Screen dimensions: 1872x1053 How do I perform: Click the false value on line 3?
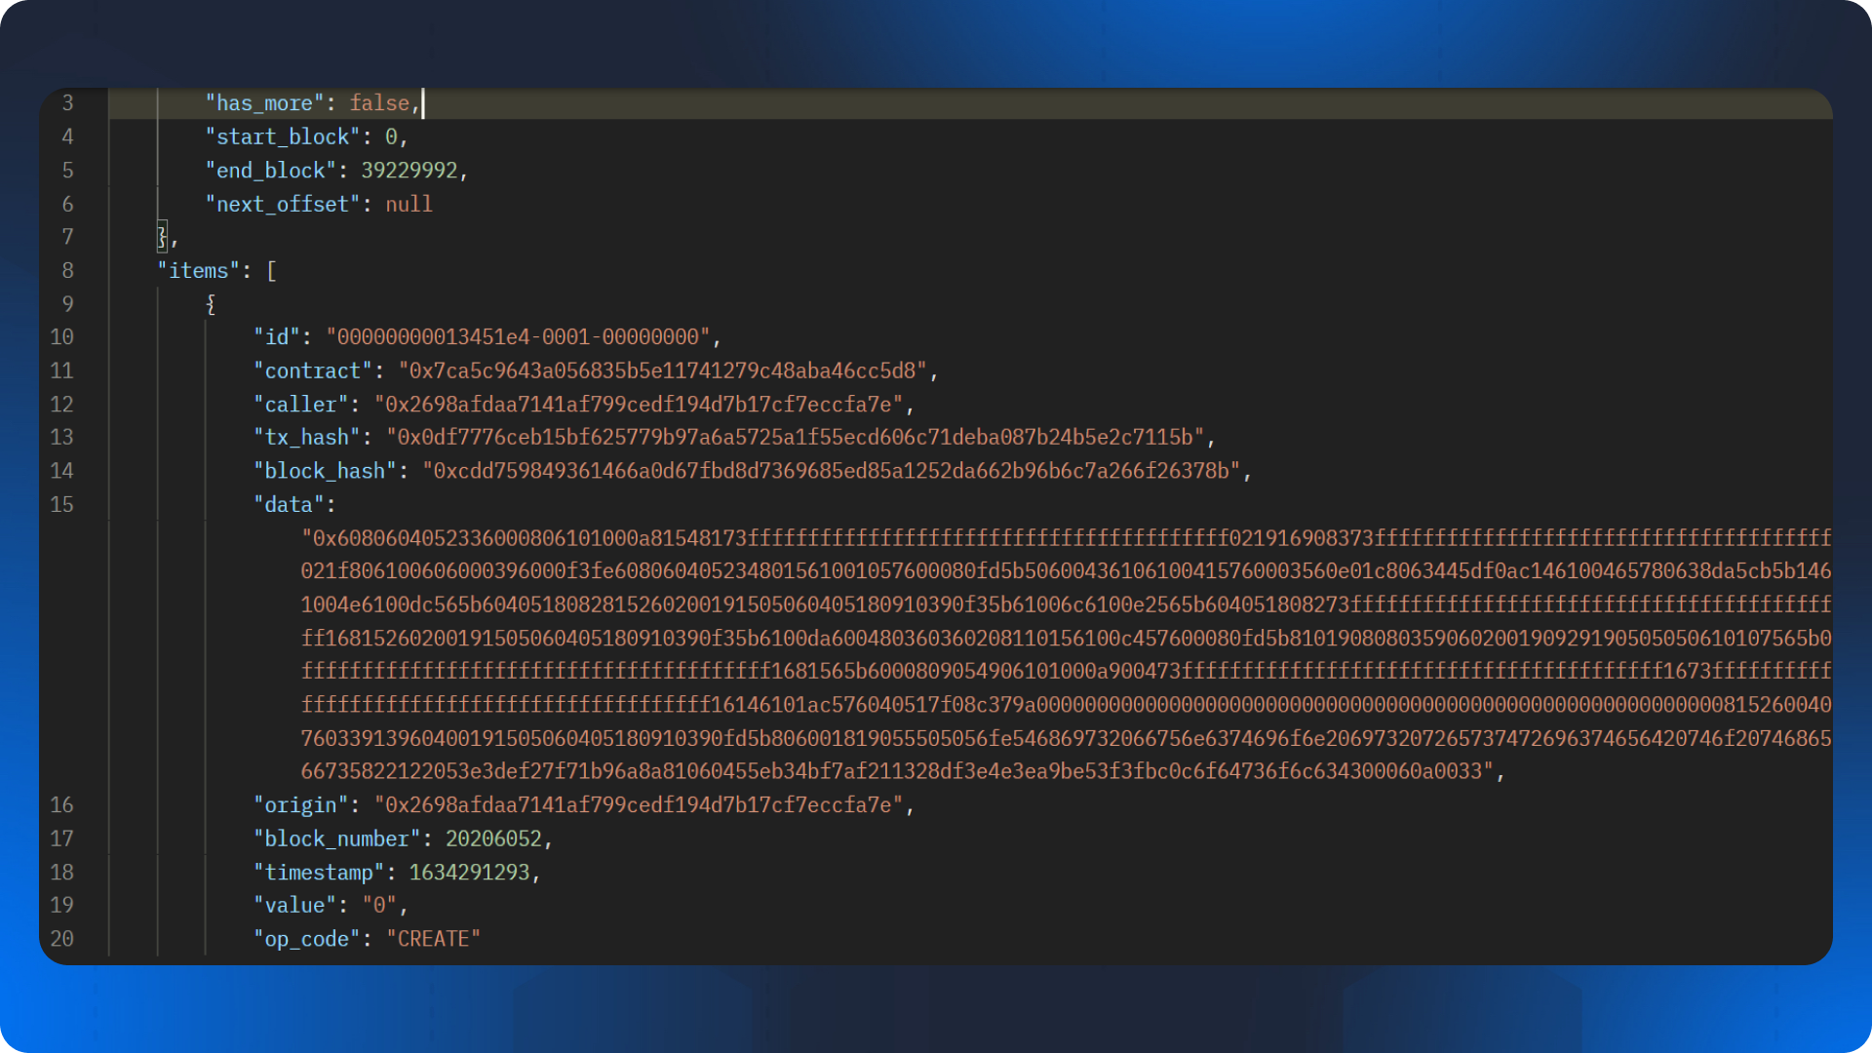(379, 103)
